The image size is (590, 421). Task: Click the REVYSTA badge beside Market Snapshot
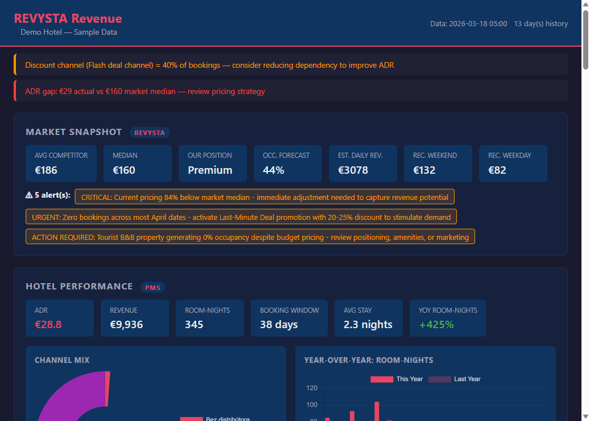[x=150, y=133]
